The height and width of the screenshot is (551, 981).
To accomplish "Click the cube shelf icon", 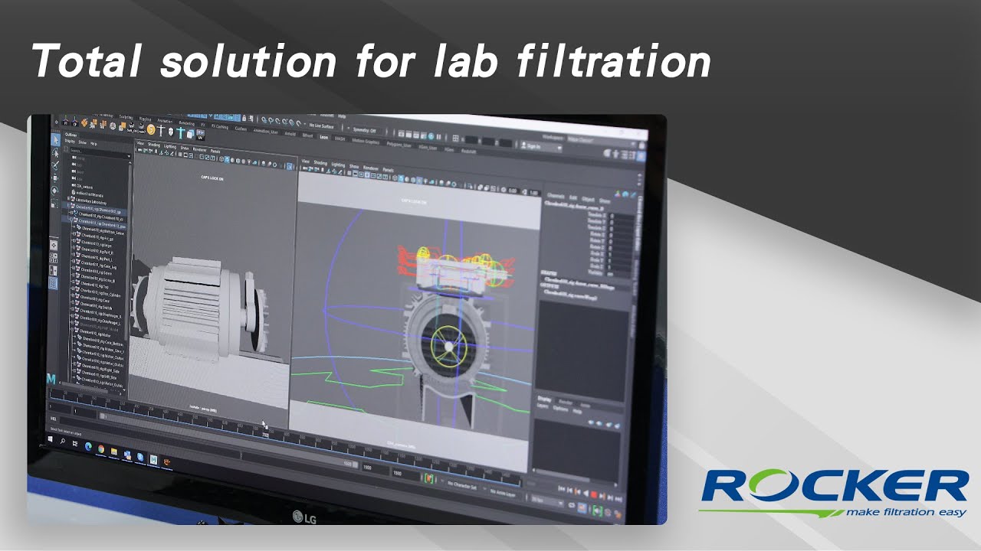I will (190, 133).
